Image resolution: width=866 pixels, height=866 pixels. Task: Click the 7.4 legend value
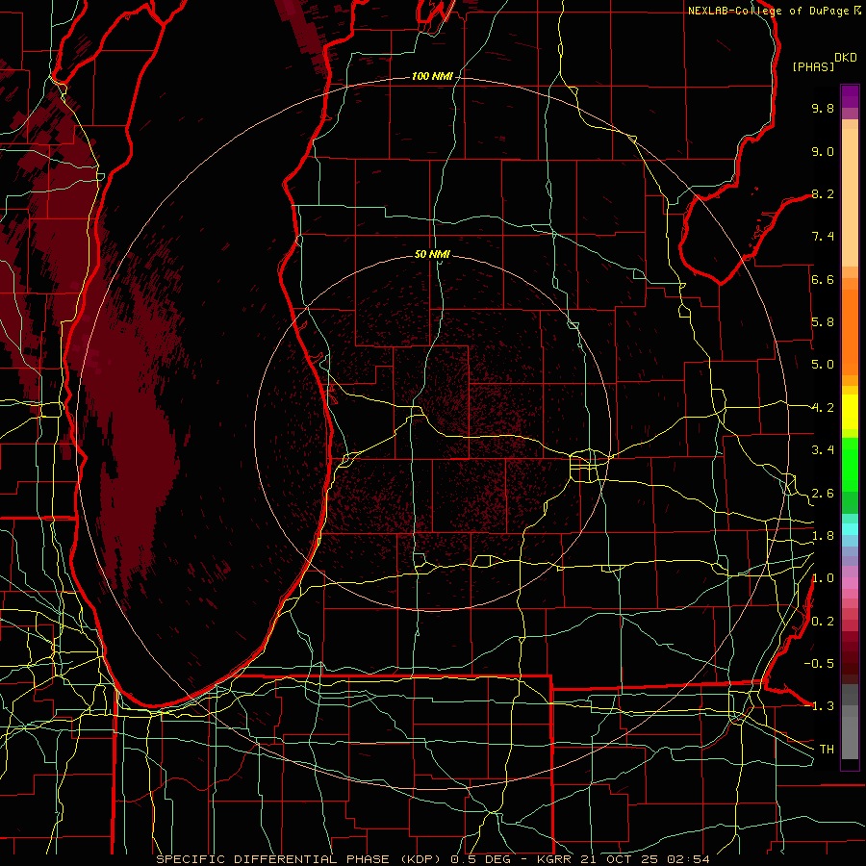[x=823, y=237]
